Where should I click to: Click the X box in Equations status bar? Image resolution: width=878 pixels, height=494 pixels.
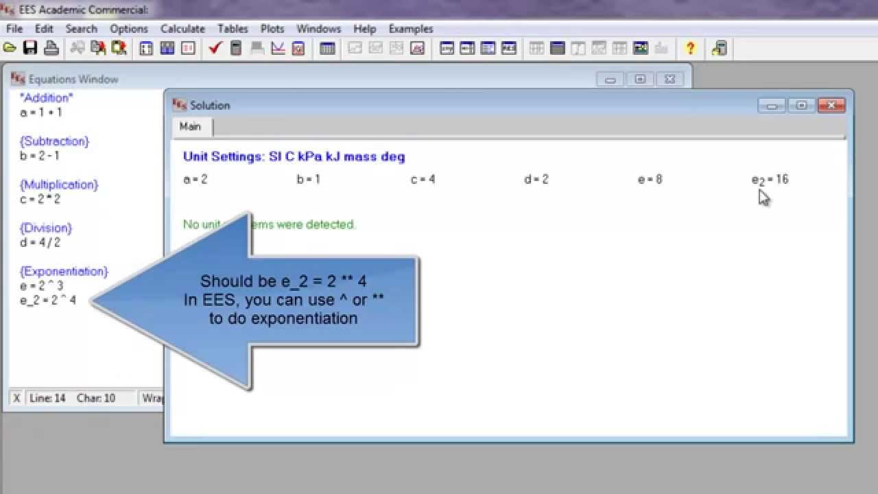tap(17, 398)
